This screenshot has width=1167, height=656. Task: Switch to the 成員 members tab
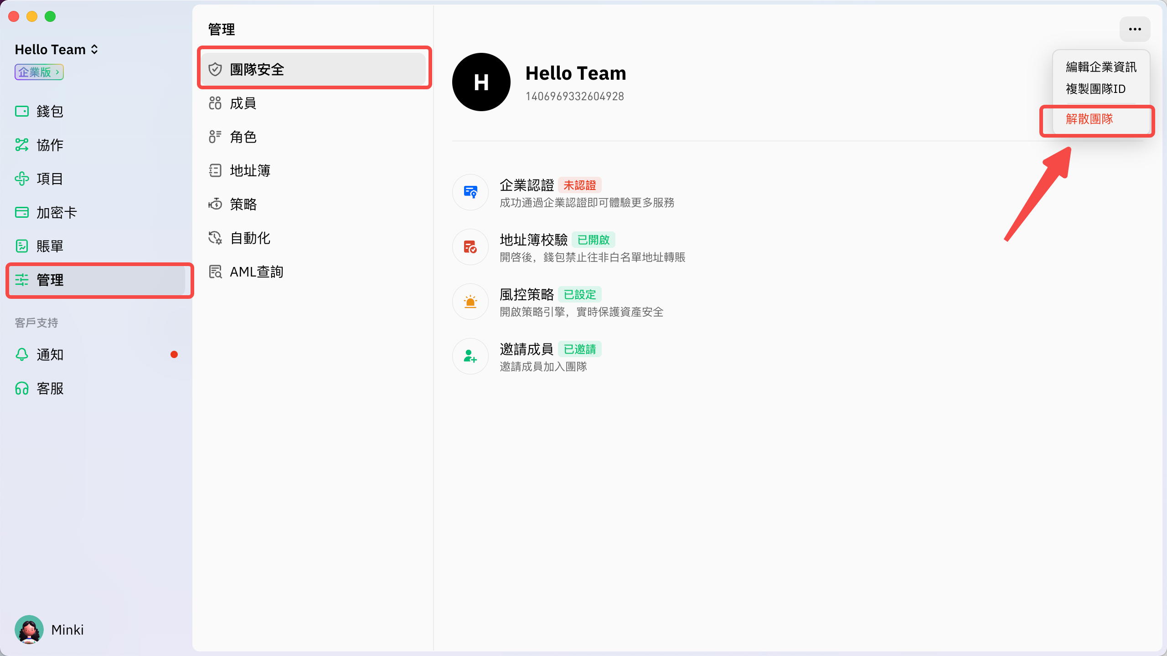pos(243,103)
